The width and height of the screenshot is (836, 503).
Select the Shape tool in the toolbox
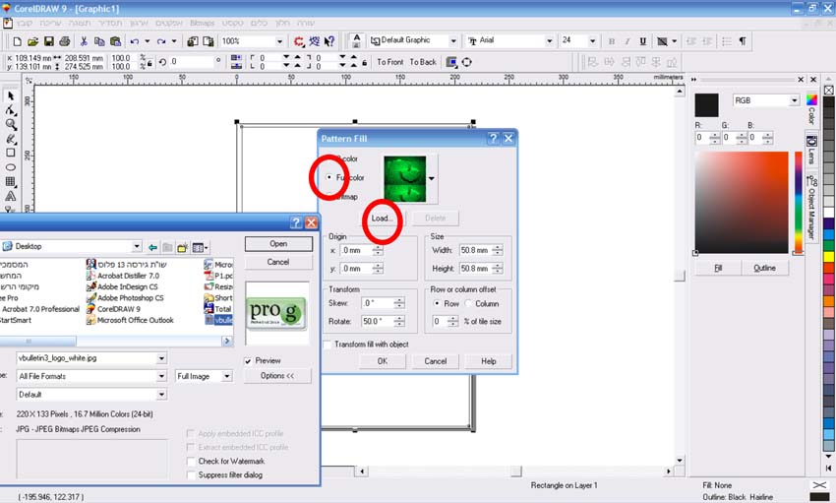click(11, 110)
